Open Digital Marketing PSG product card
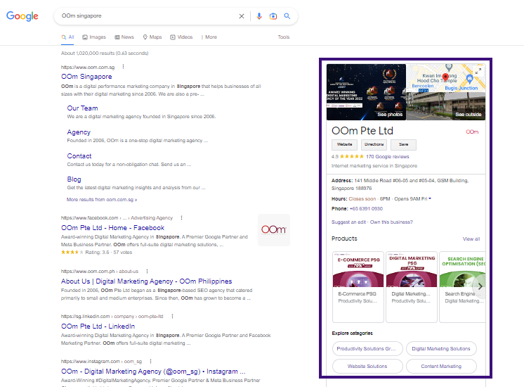The height and width of the screenshot is (387, 524). pyautogui.click(x=412, y=287)
